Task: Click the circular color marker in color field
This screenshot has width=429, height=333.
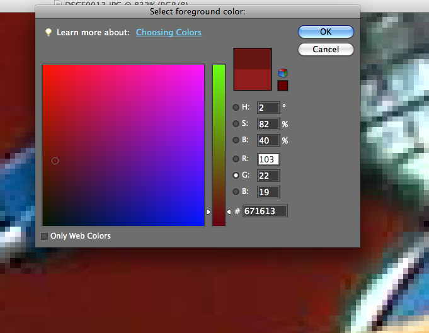Action: point(55,161)
